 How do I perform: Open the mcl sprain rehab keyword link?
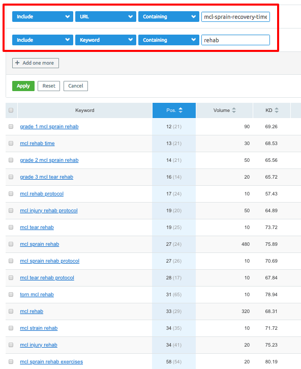pos(40,244)
